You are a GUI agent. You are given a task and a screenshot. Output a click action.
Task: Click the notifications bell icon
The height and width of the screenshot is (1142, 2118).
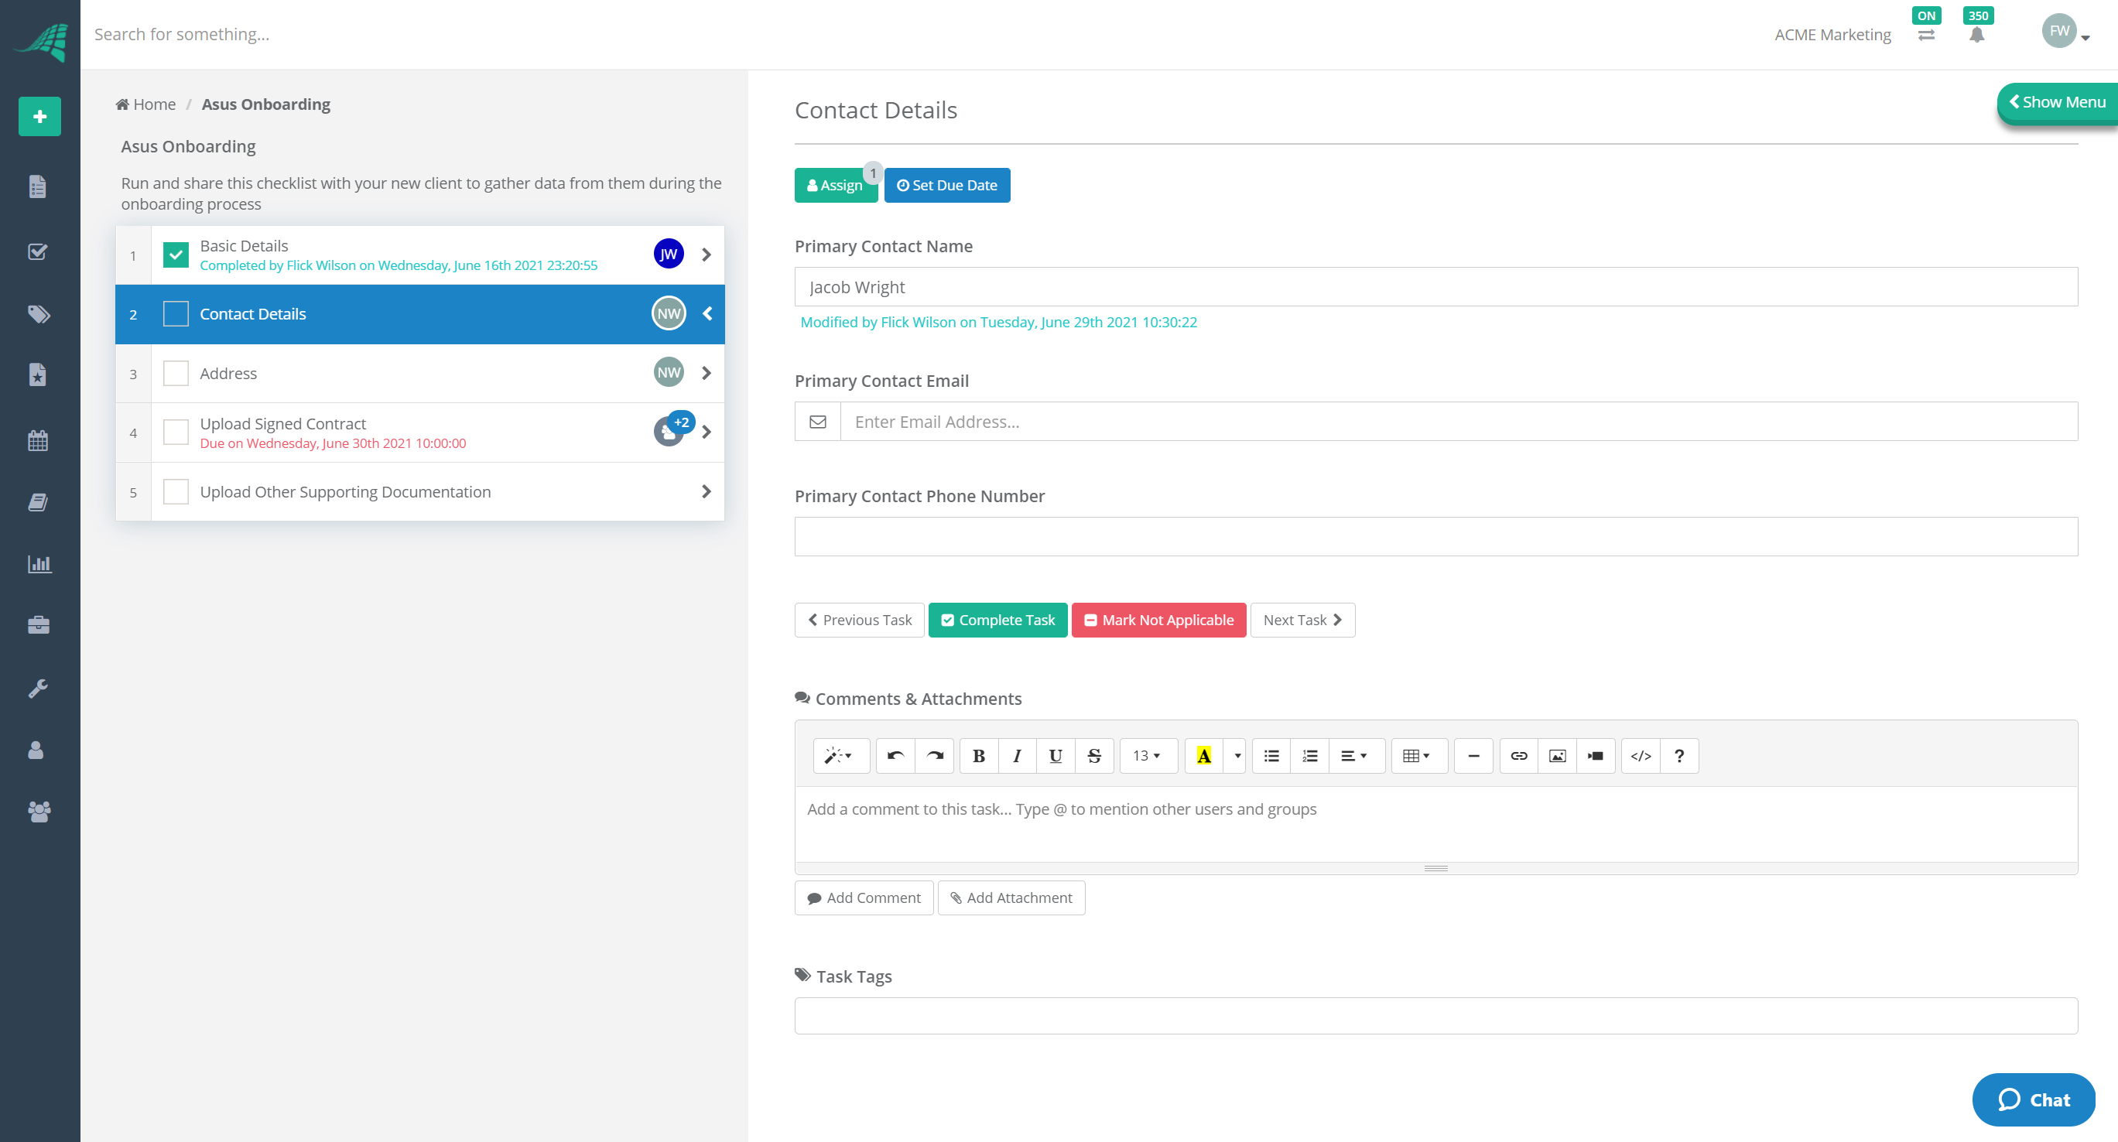(1976, 34)
